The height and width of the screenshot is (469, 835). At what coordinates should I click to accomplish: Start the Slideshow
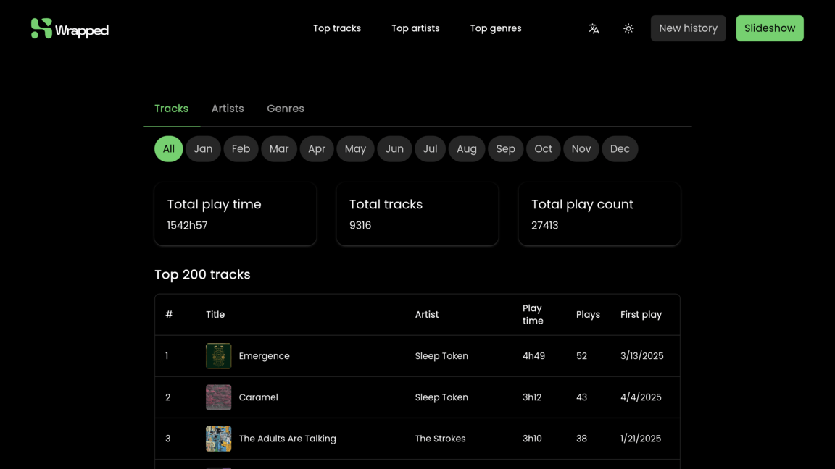pyautogui.click(x=770, y=28)
